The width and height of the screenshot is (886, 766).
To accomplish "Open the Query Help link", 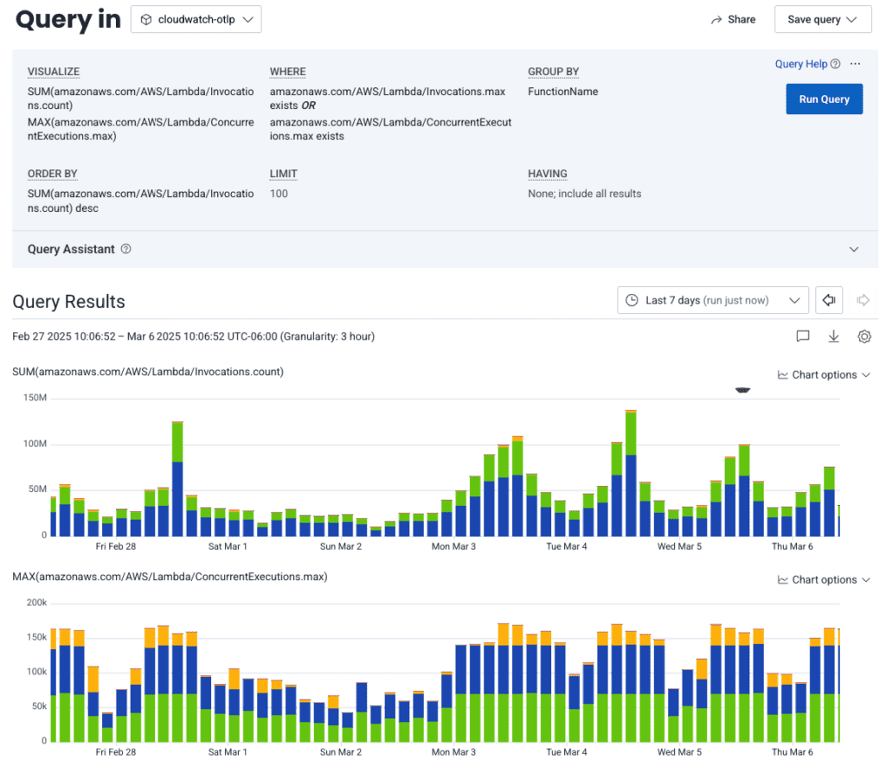I will [801, 64].
